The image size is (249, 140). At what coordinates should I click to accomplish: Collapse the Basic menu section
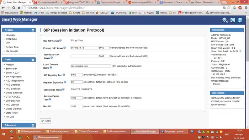click(33, 60)
